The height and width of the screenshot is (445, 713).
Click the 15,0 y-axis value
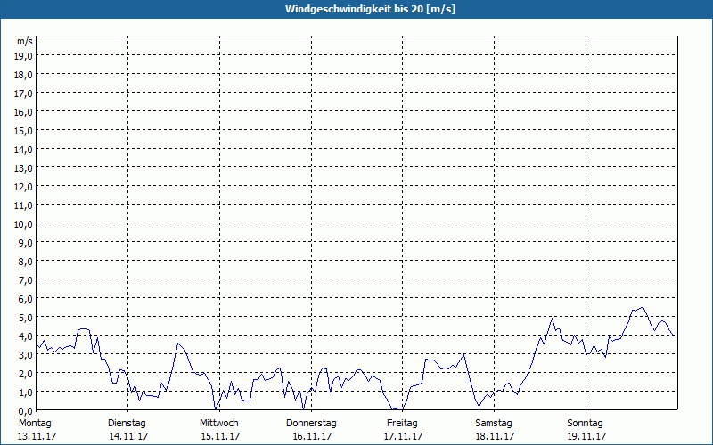pyautogui.click(x=24, y=130)
